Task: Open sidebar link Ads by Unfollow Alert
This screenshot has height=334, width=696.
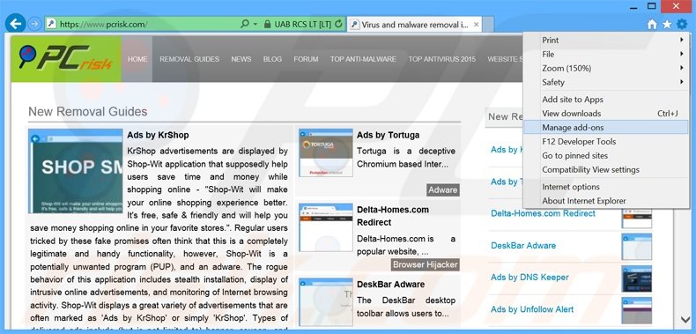Action: coord(532,309)
